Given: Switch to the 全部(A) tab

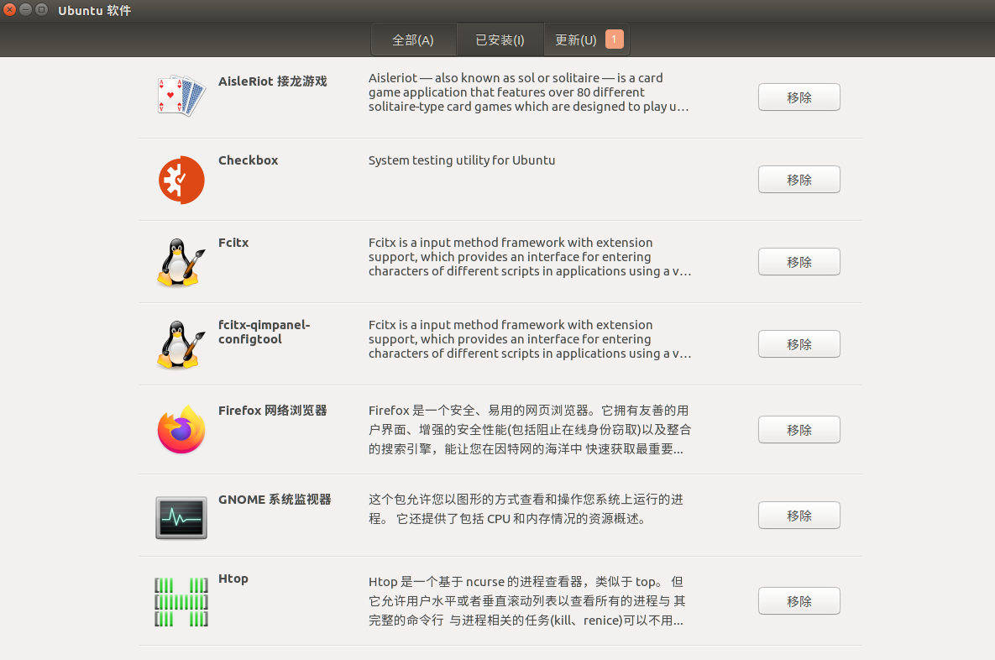Looking at the screenshot, I should (413, 40).
